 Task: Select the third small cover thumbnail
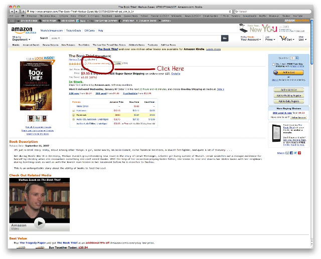[45, 118]
